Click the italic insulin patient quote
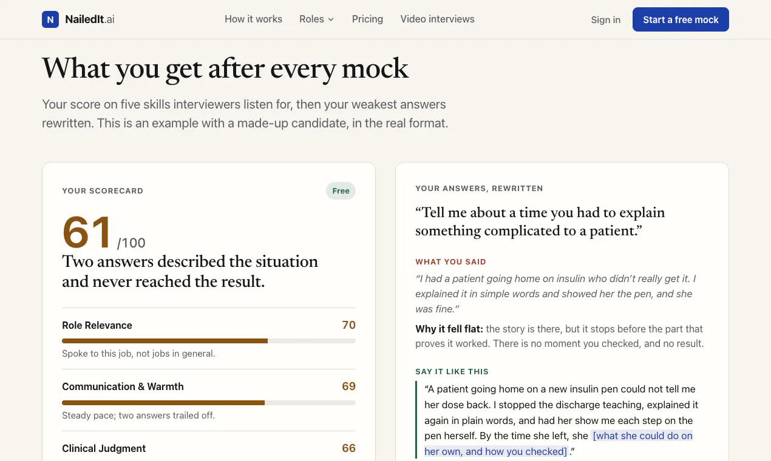Image resolution: width=771 pixels, height=461 pixels. pyautogui.click(x=555, y=294)
